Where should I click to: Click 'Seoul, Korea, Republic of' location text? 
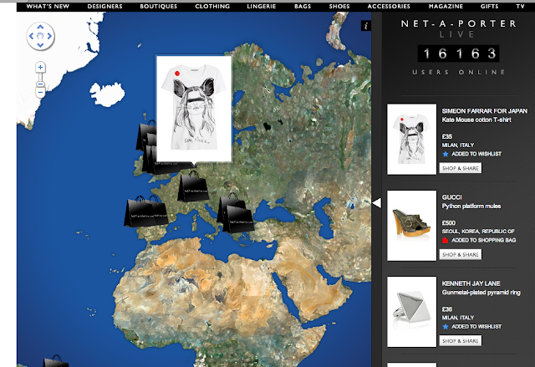pyautogui.click(x=478, y=232)
